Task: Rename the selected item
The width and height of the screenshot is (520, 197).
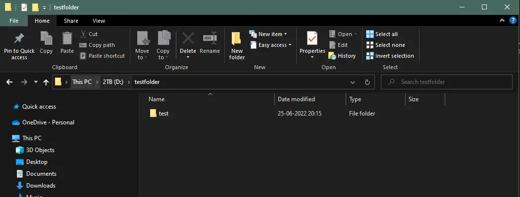Action: 209,42
